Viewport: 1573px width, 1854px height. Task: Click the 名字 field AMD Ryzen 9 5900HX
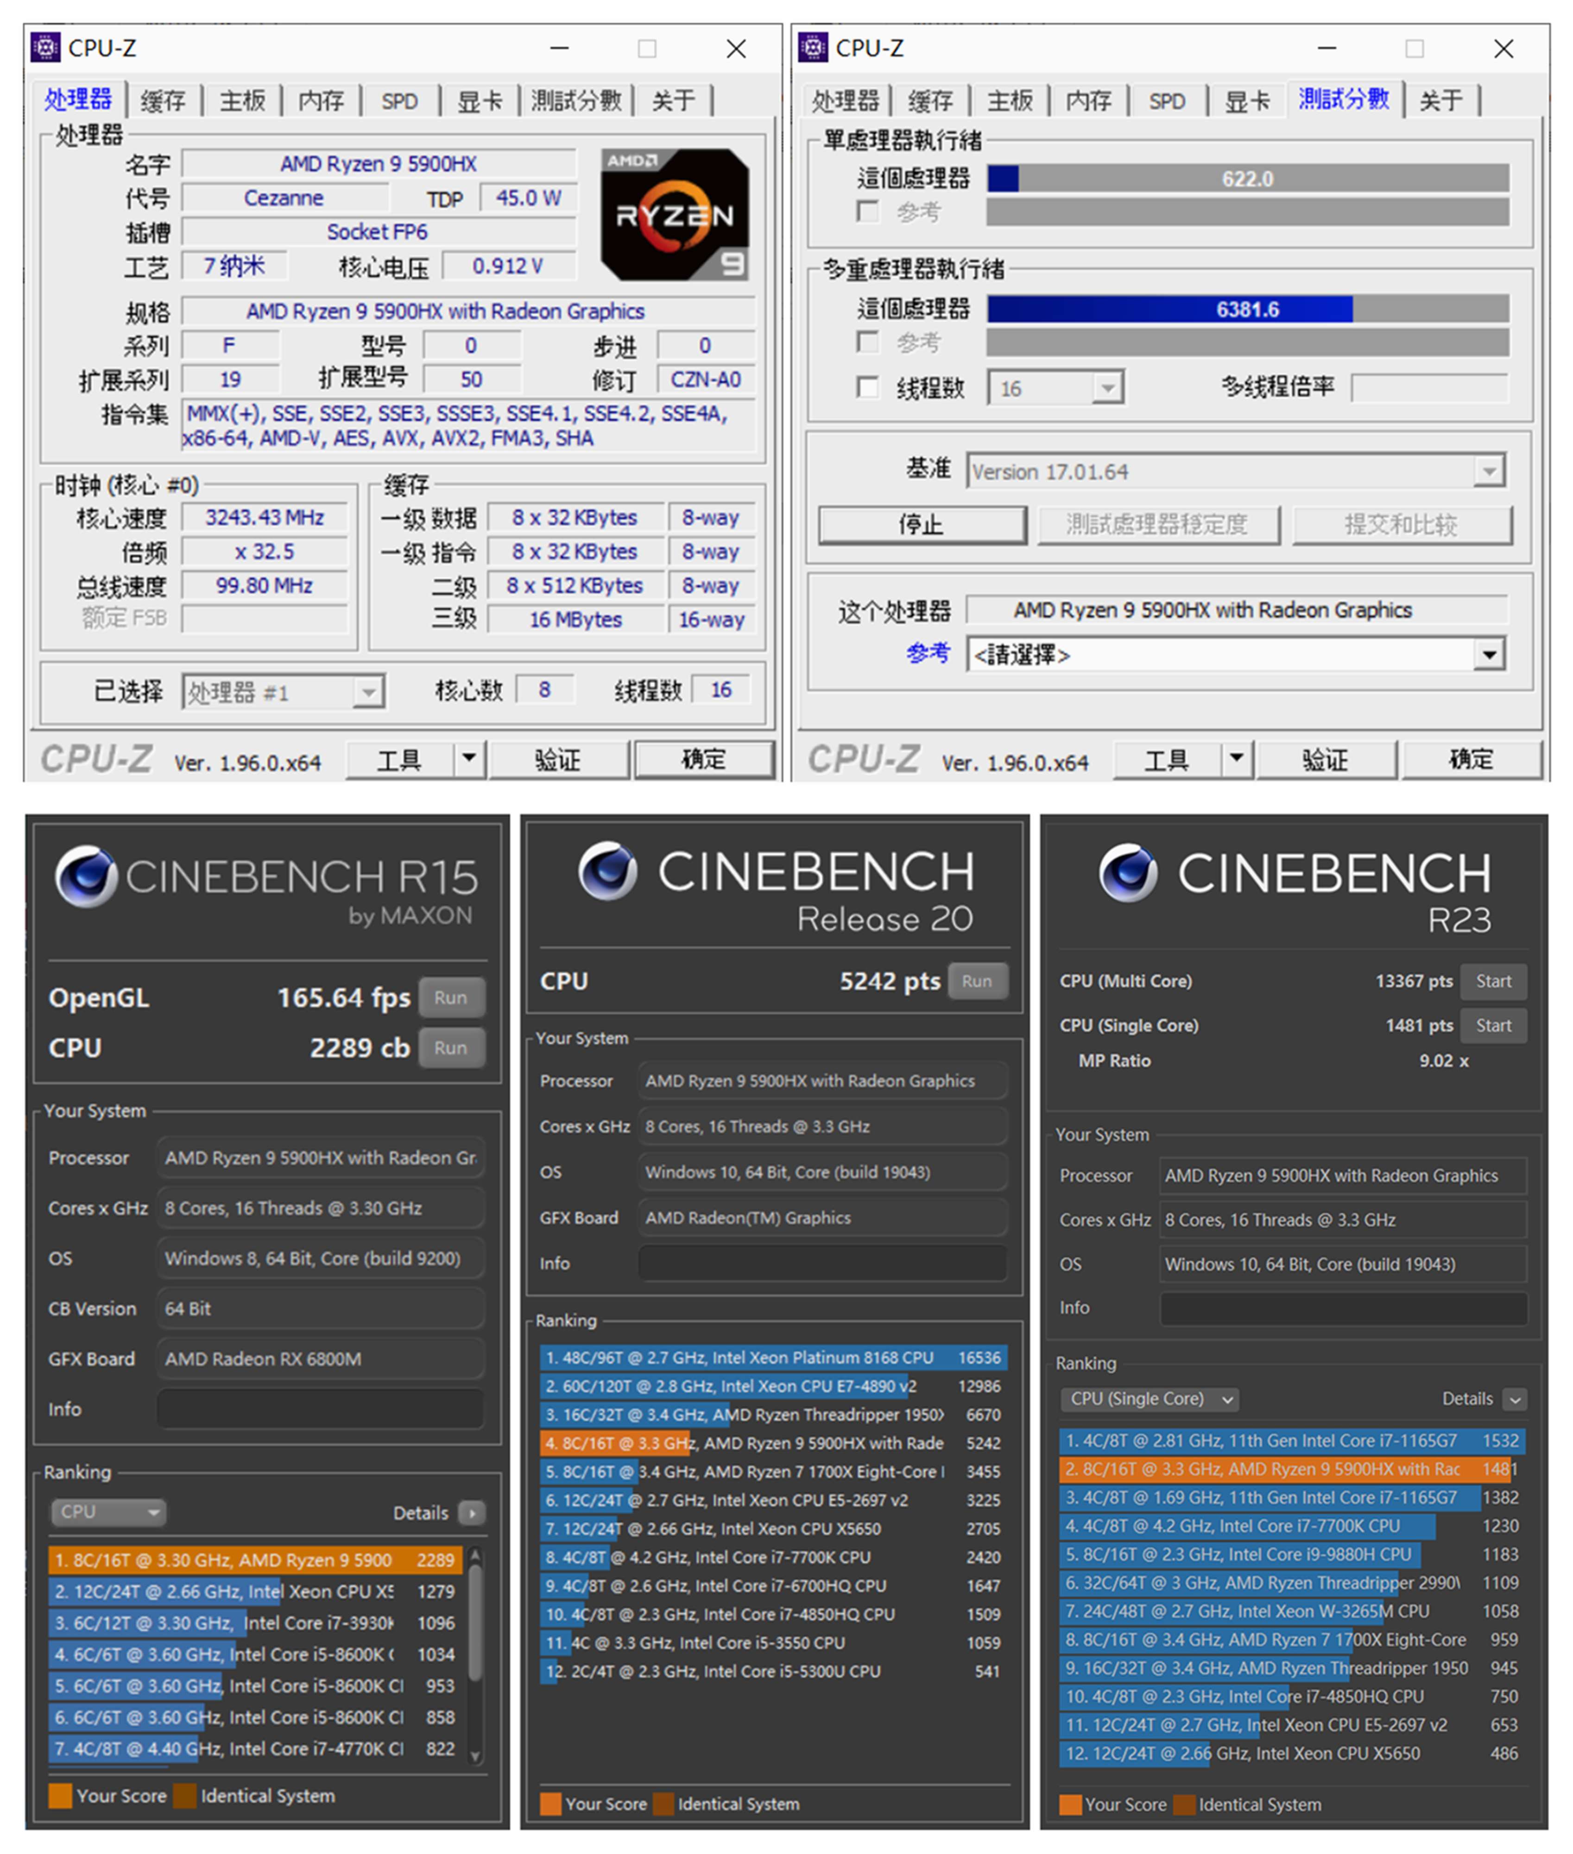[379, 164]
